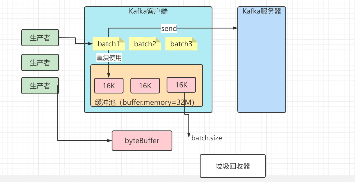Select the middle 生产者 box
The image size is (355, 182).
(x=40, y=62)
